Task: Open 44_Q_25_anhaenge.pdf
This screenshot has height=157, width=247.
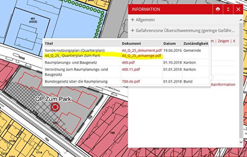Action: tap(141, 55)
